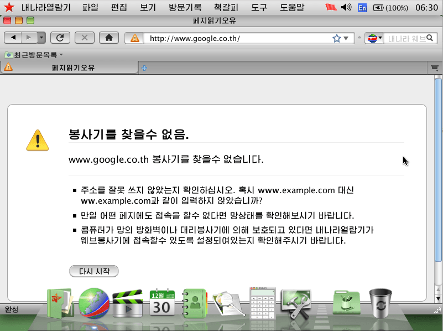Click the warning site identity icon in address bar
443x331 pixels.
point(134,38)
